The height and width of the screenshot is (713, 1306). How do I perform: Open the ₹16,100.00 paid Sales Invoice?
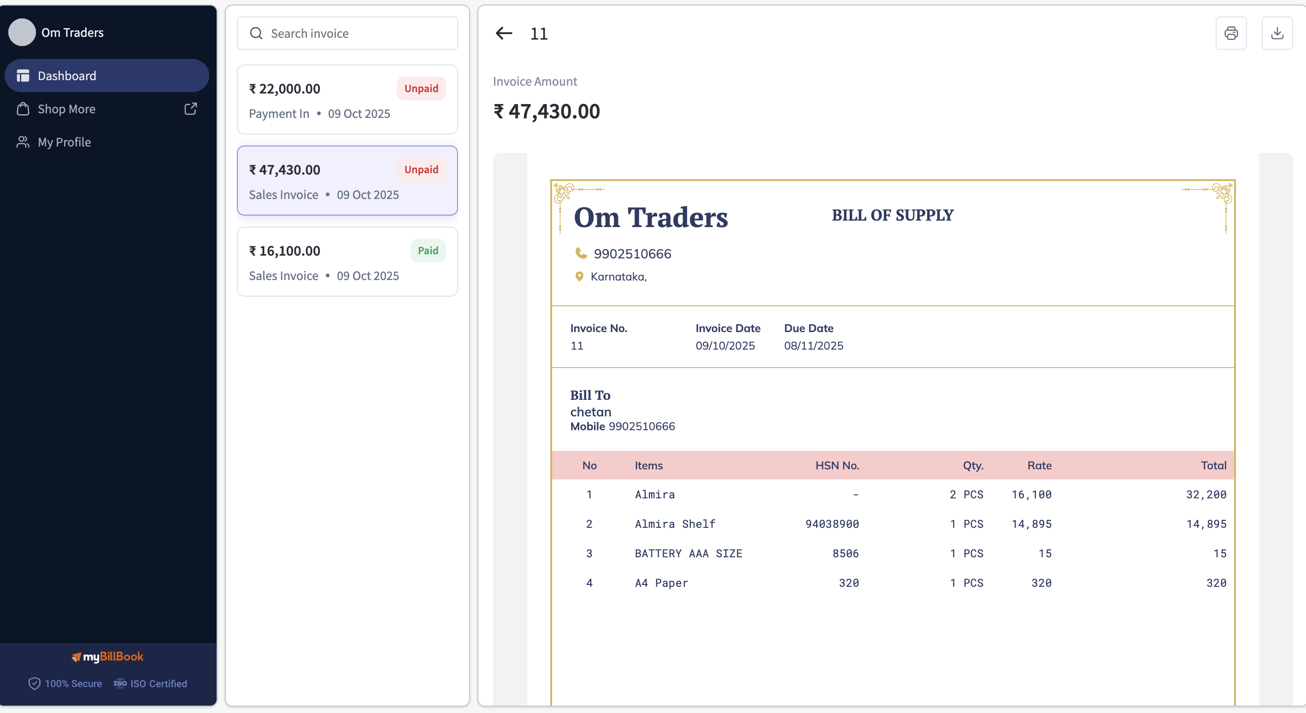point(347,262)
